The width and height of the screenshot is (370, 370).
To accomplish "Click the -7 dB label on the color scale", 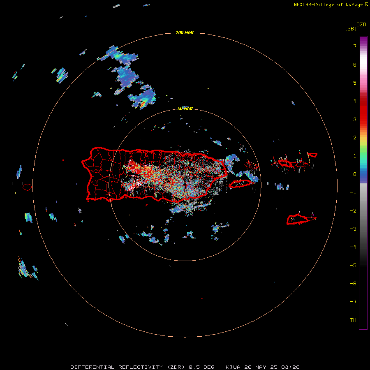I will click(353, 302).
